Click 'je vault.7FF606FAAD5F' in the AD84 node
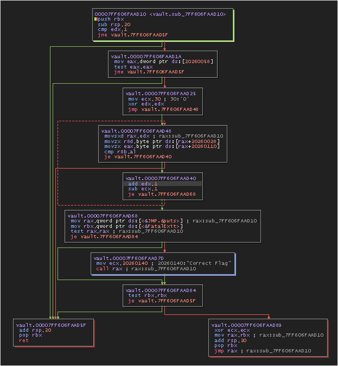 click(162, 301)
